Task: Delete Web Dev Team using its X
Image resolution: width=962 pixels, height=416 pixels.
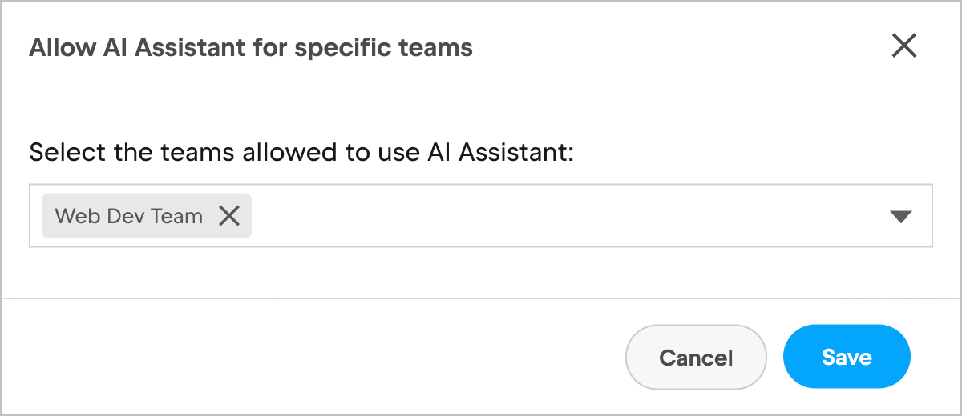Action: click(229, 215)
